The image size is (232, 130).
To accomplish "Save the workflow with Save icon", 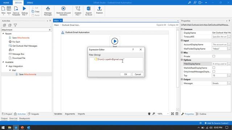I will pos(9,9).
